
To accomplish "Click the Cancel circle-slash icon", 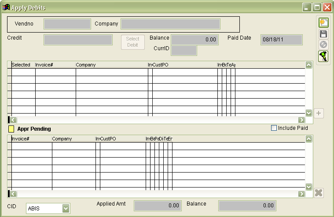I will (x=323, y=44).
